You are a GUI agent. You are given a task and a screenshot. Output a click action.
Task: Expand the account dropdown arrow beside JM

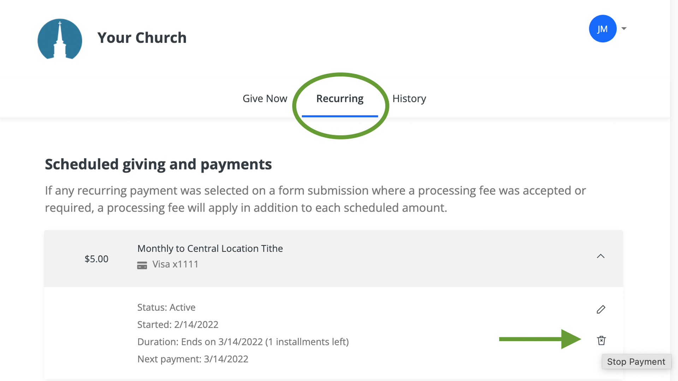[x=624, y=29]
